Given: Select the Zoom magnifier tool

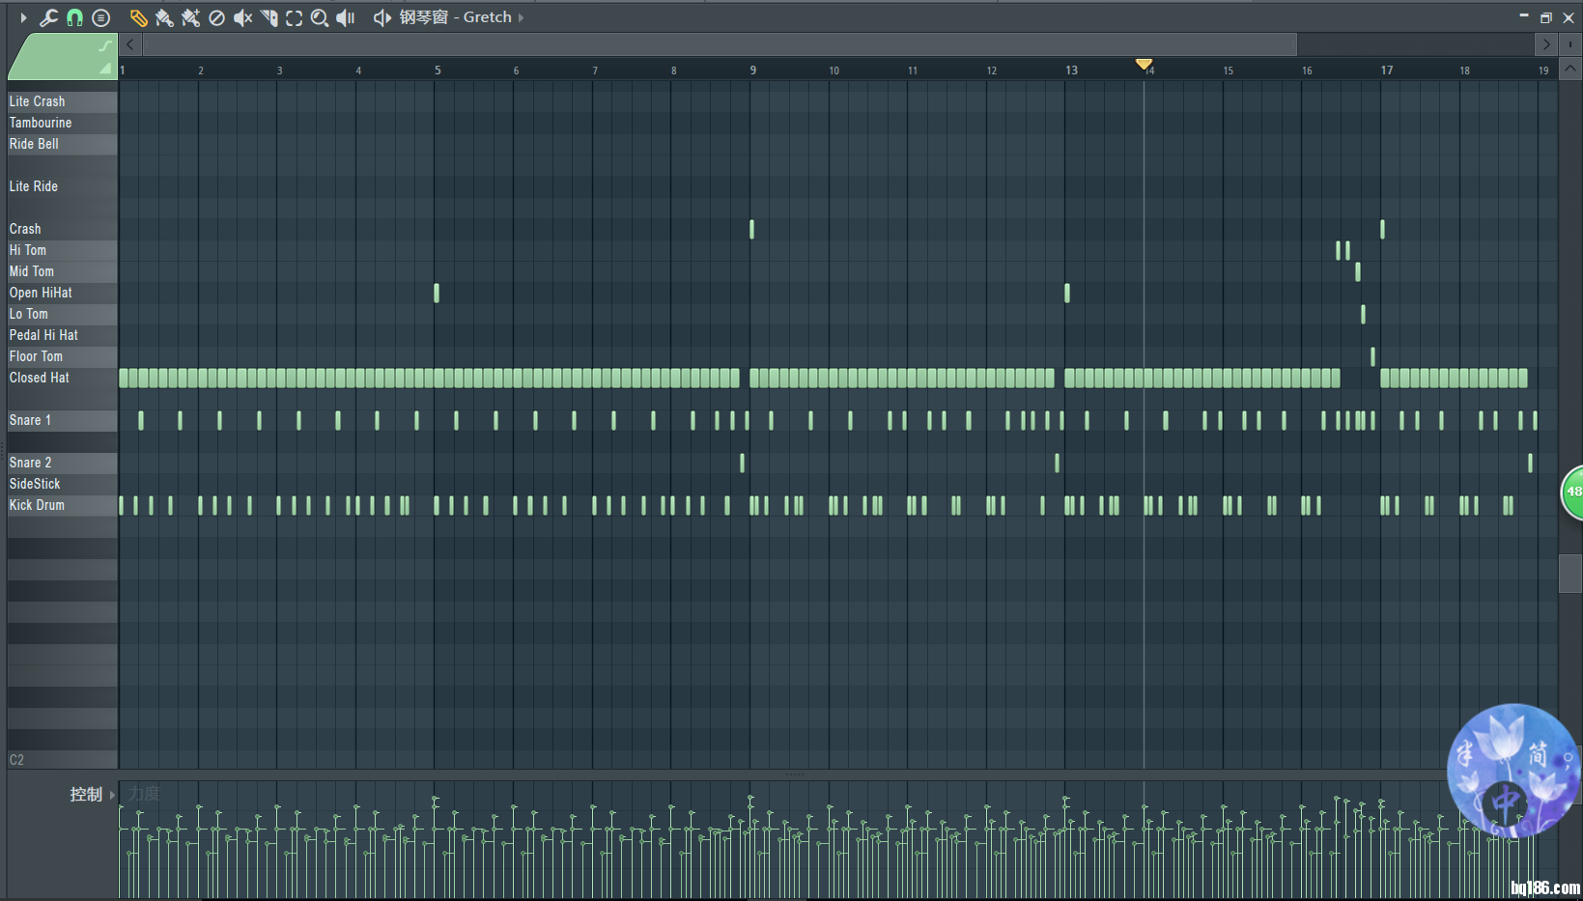Looking at the screenshot, I should pos(320,17).
